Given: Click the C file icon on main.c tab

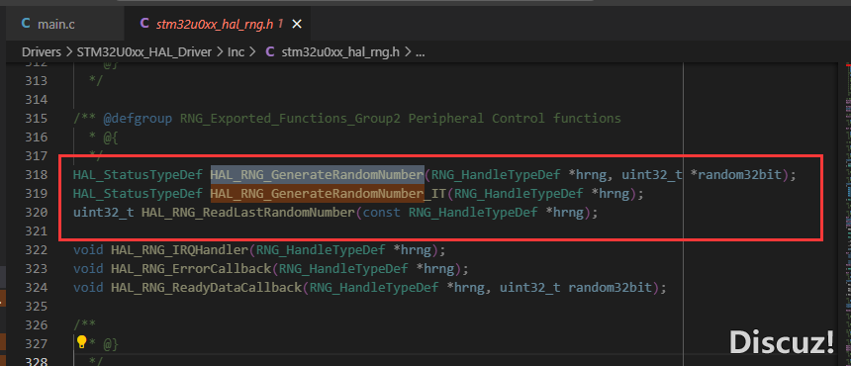Looking at the screenshot, I should 26,24.
